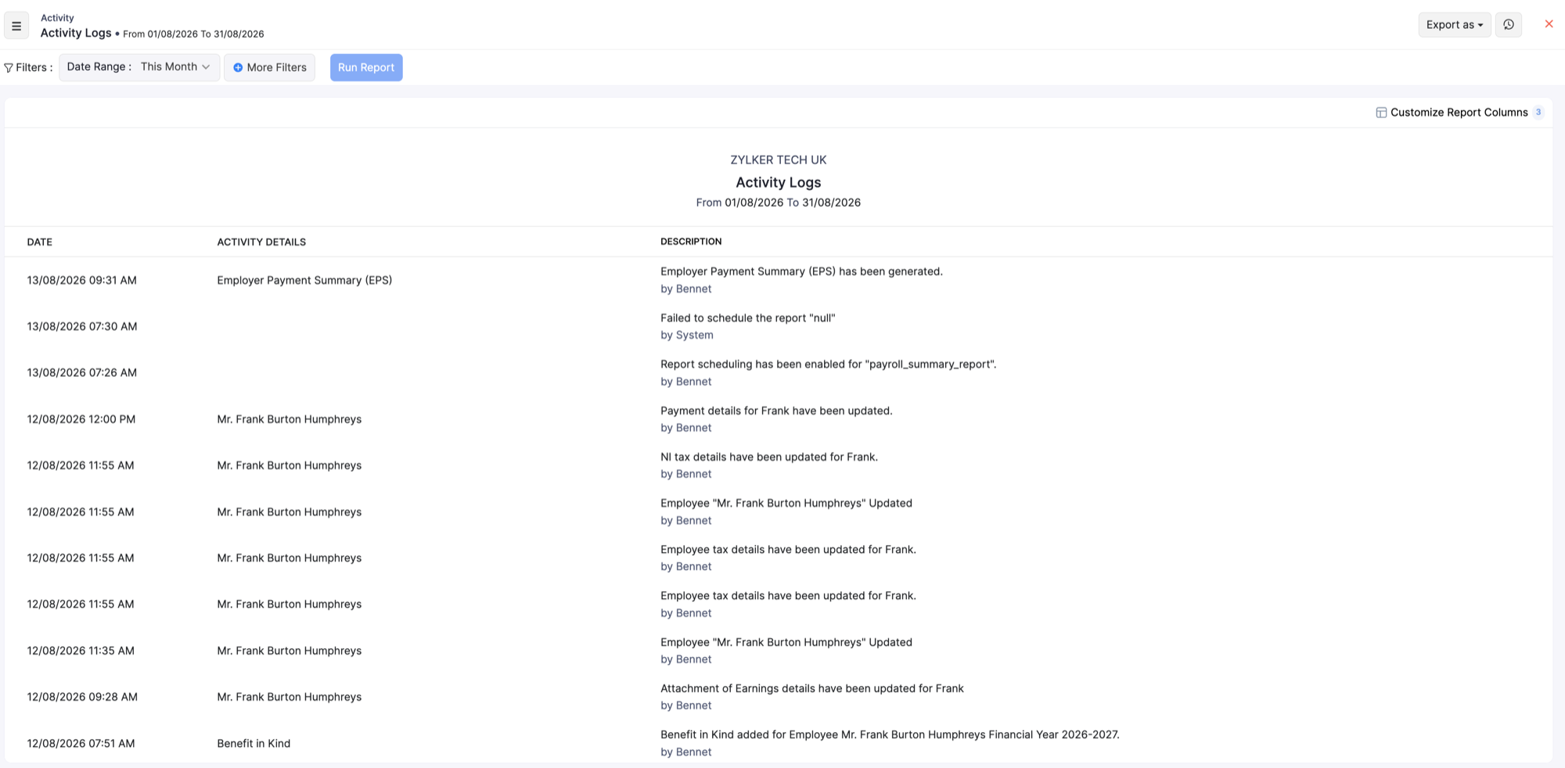Open the hamburger menu icon
The height and width of the screenshot is (768, 1565).
pos(16,26)
